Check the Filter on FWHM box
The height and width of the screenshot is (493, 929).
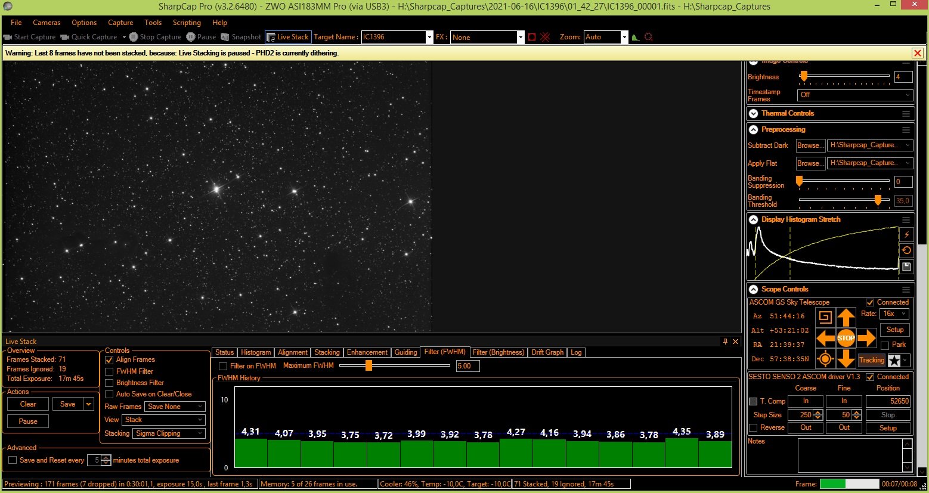[x=223, y=366]
